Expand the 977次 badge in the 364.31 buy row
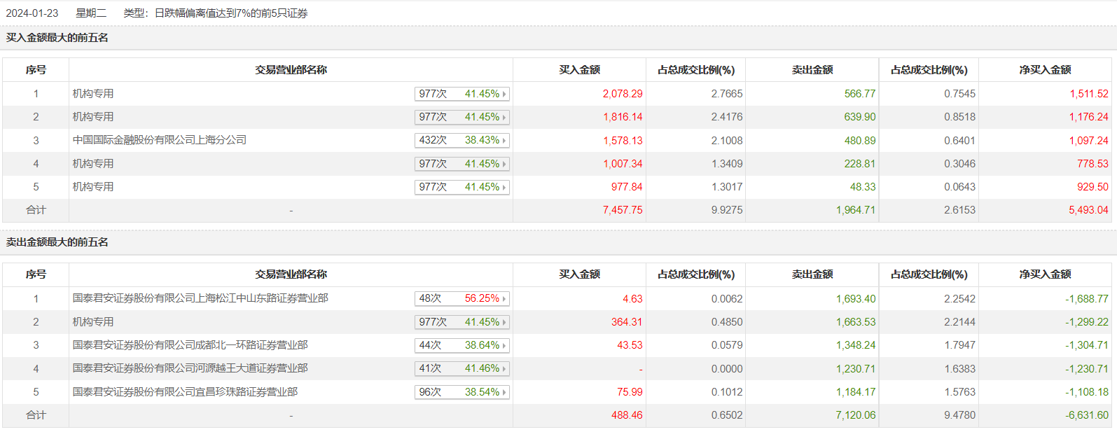Viewport: 1117px width, 432px height. point(462,323)
